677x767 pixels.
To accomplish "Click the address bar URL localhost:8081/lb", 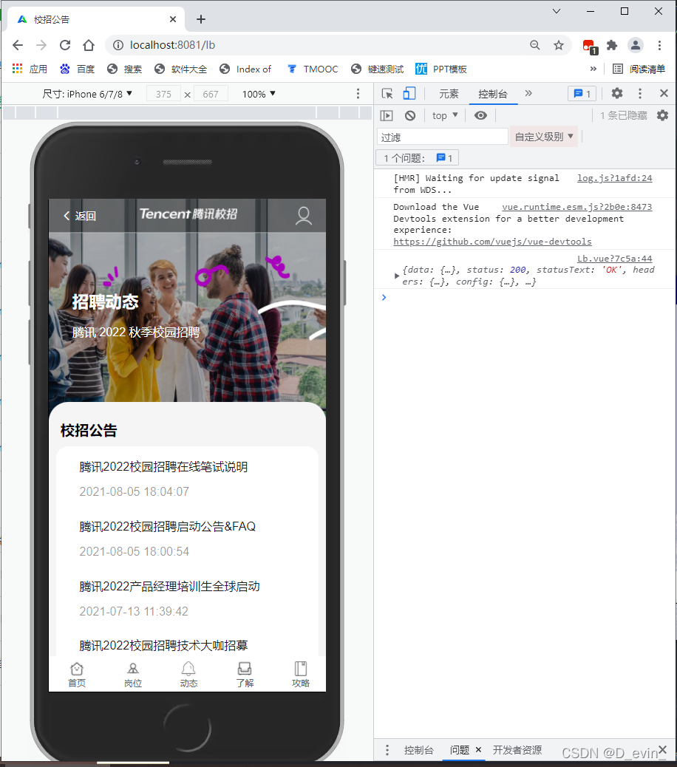I will click(x=172, y=45).
